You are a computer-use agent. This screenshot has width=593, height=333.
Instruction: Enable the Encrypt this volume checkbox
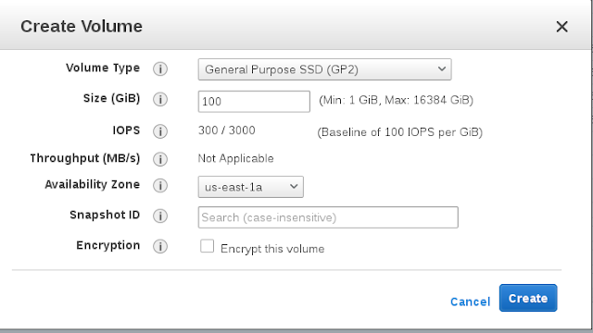coord(207,246)
